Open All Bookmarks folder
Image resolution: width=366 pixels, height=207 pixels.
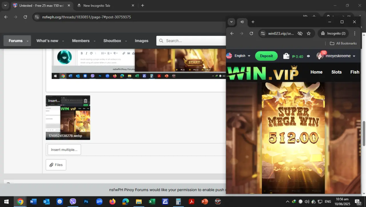click(343, 43)
